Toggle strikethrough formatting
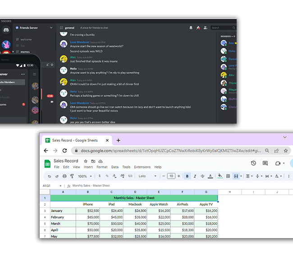The width and height of the screenshot is (293, 257). click(x=202, y=176)
